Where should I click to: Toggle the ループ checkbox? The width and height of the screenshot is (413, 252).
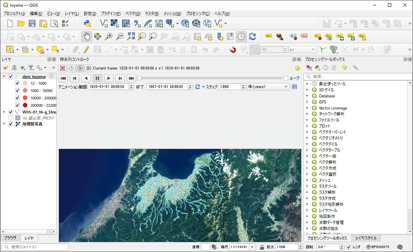tap(285, 78)
